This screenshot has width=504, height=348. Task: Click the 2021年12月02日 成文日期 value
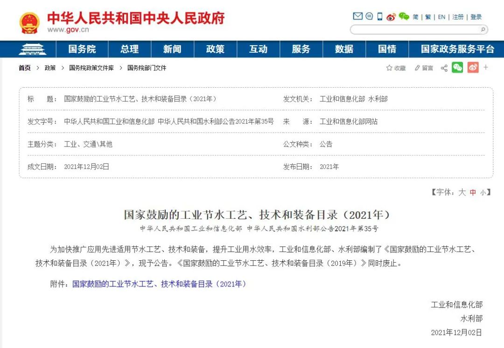click(86, 167)
